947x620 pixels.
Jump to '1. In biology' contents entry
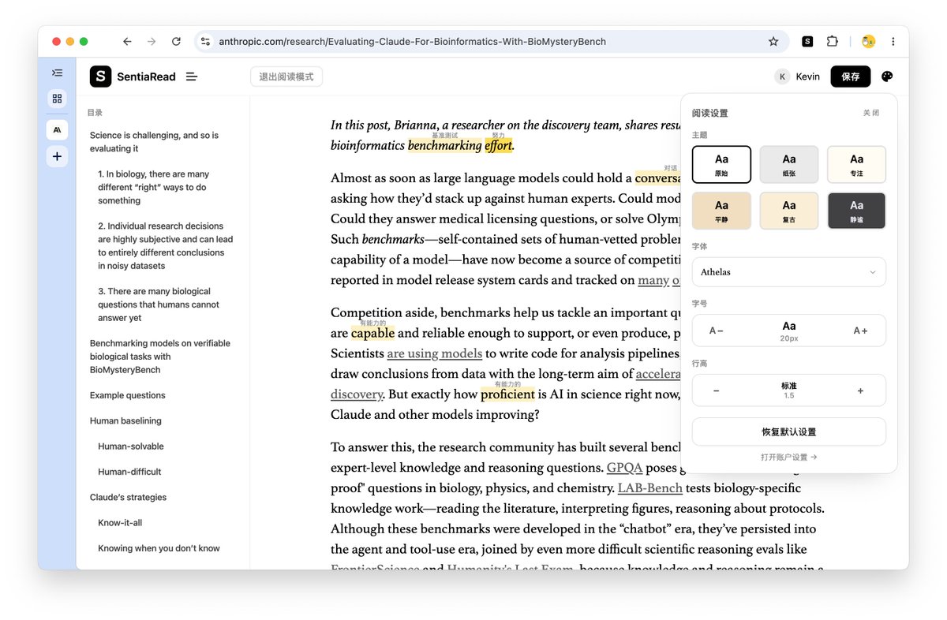tap(155, 188)
